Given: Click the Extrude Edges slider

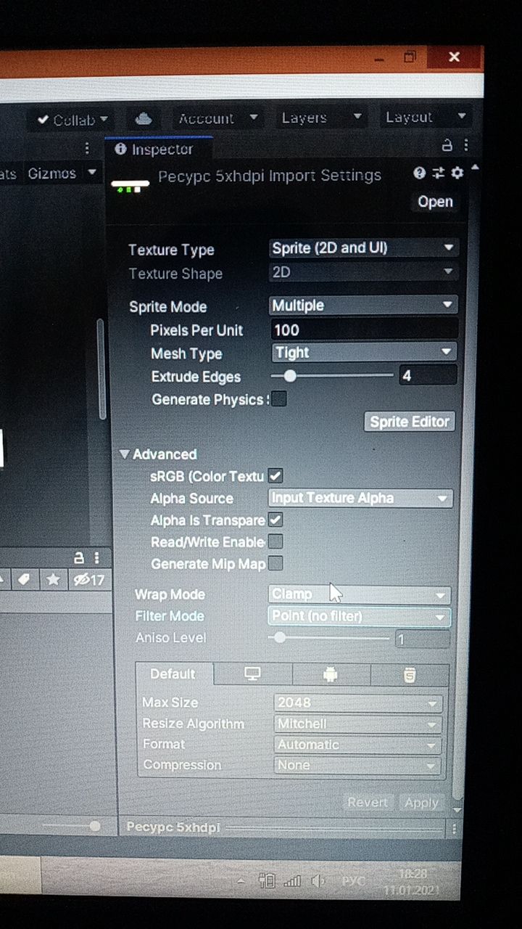Looking at the screenshot, I should (x=331, y=375).
